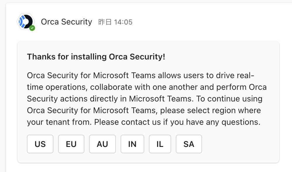
Task: Open the Orca Security sender name
Action: (x=67, y=22)
